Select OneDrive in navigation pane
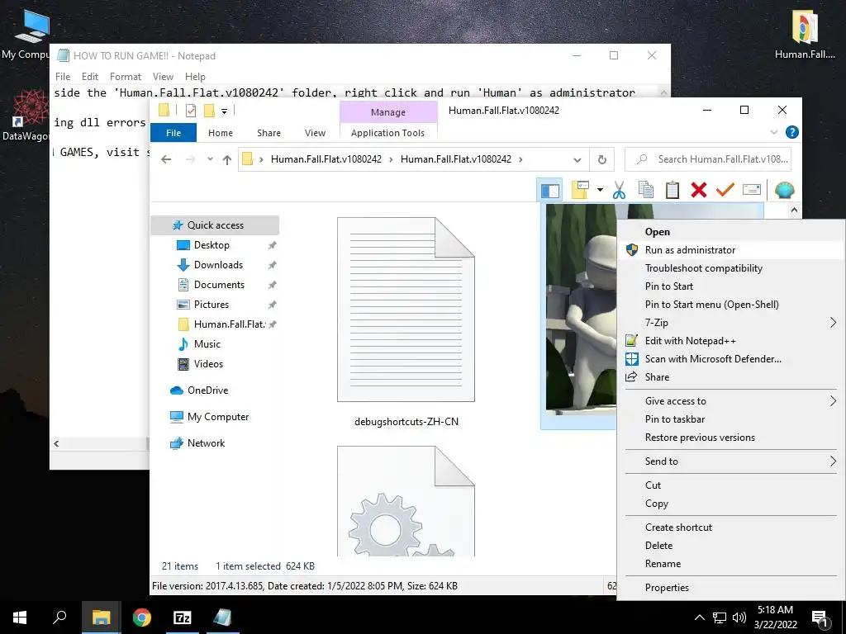Viewport: 846px width, 634px height. pyautogui.click(x=207, y=390)
